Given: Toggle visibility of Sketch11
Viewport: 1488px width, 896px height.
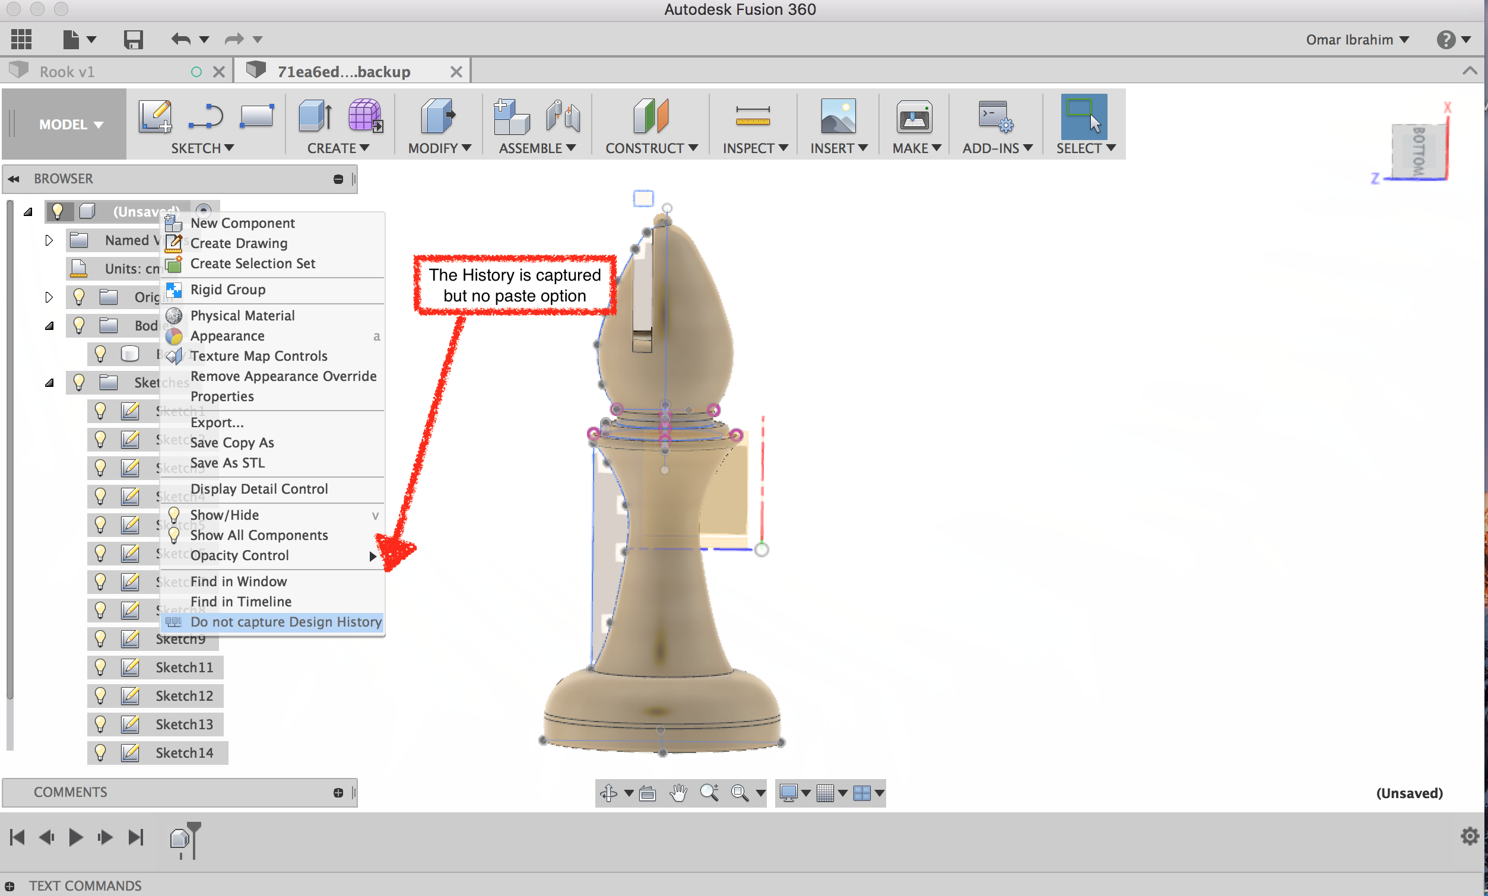Looking at the screenshot, I should (100, 667).
